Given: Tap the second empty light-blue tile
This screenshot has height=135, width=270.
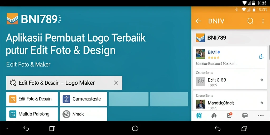Looking at the screenshot, I should point(169,99).
